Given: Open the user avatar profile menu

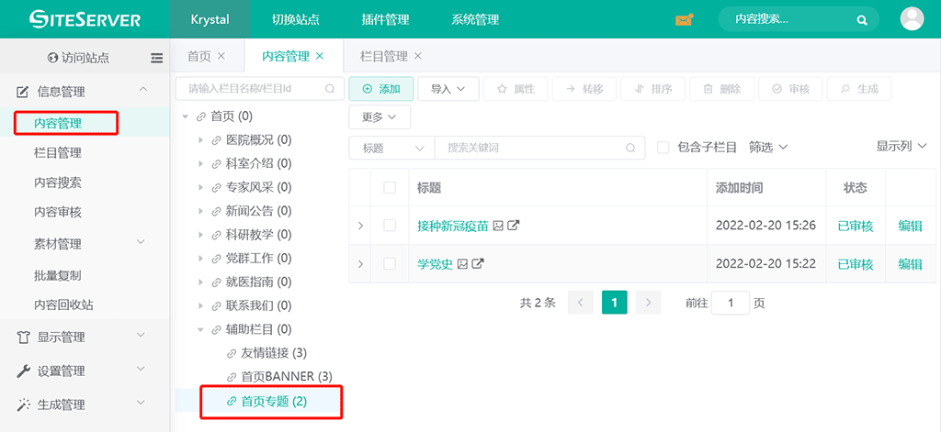Looking at the screenshot, I should (912, 19).
